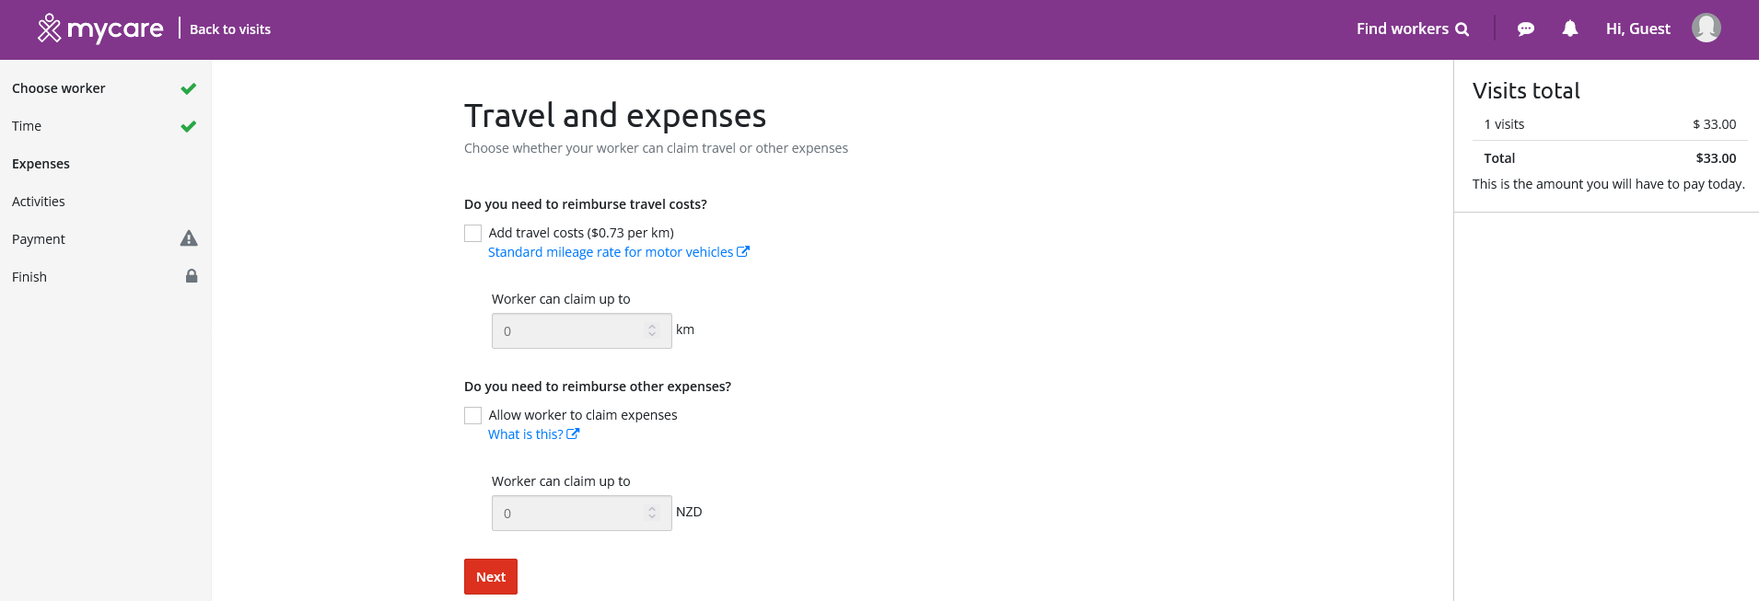Click the km field stepper arrows
The image size is (1759, 601).
[x=652, y=330]
